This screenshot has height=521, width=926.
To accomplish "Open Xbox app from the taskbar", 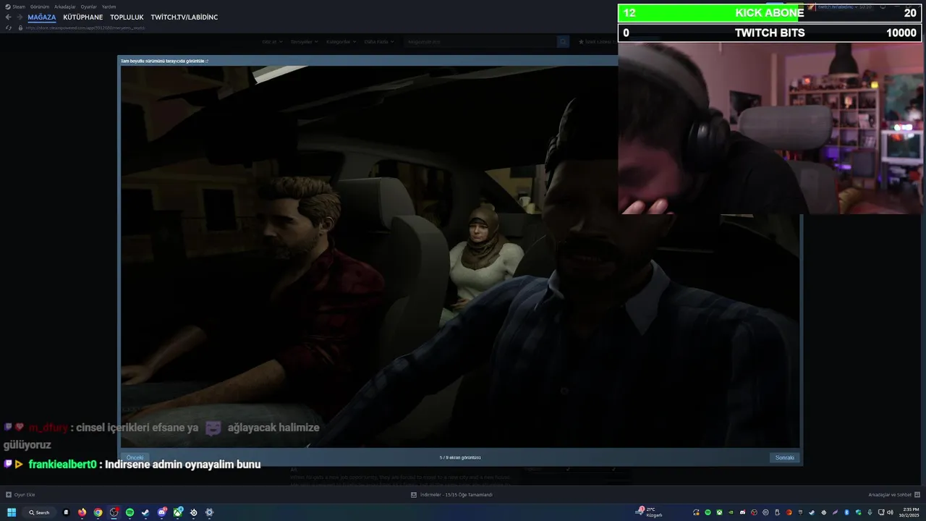I will pos(178,512).
